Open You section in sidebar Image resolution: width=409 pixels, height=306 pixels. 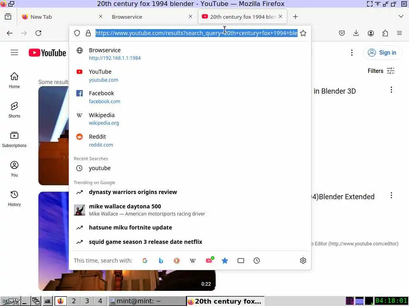tap(14, 169)
